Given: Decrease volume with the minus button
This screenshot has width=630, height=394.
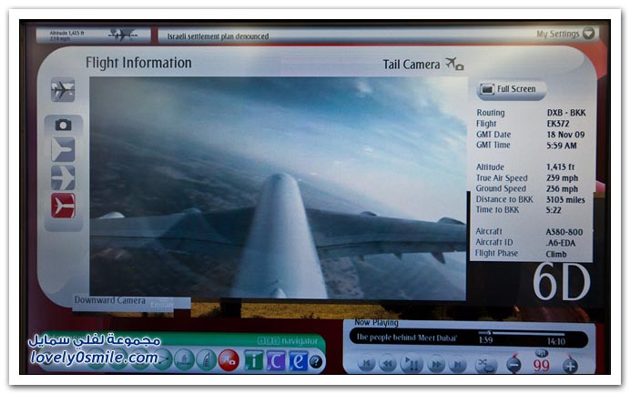Looking at the screenshot, I should pos(513,365).
